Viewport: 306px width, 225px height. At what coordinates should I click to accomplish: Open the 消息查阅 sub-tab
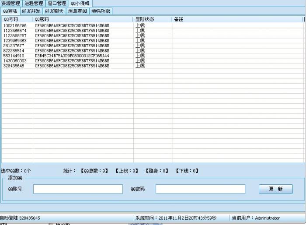(x=78, y=11)
